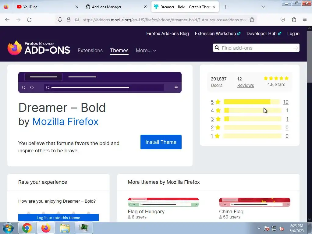Open Firefox View pinned tab icon
The width and height of the screenshot is (312, 234).
pos(6,7)
